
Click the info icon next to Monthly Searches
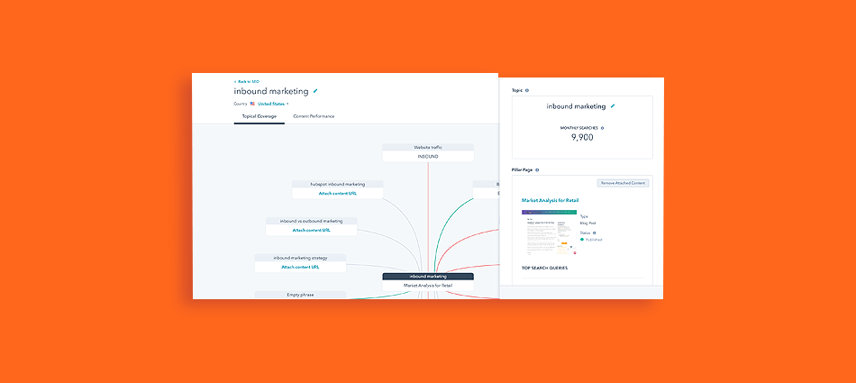[602, 128]
